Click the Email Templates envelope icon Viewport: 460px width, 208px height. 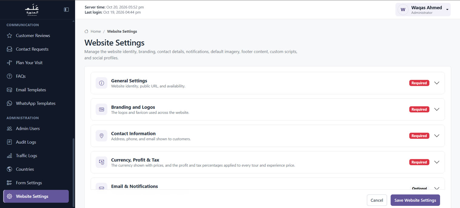point(9,90)
